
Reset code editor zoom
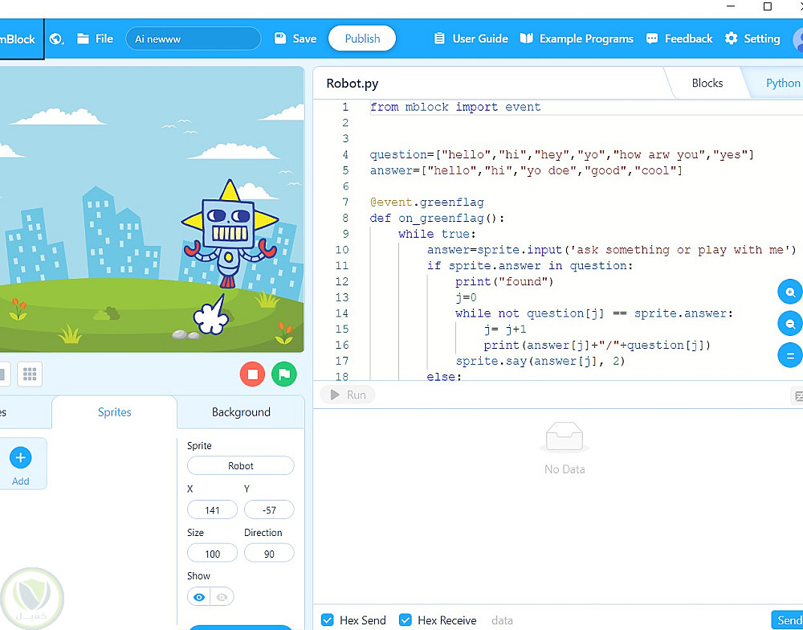tap(790, 356)
